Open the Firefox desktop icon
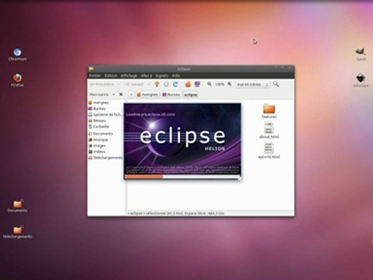 coord(17,80)
